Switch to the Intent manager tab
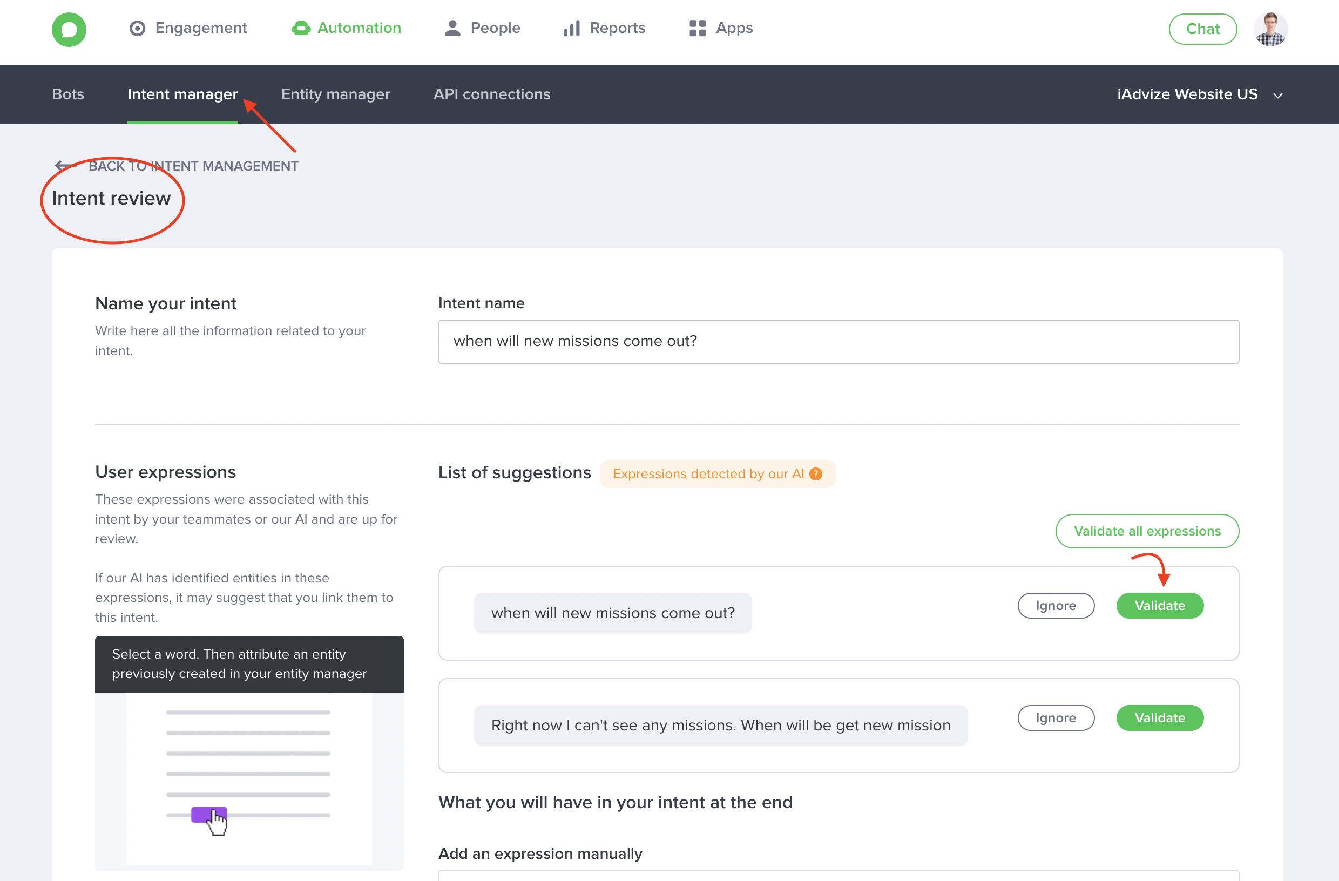This screenshot has width=1339, height=881. point(182,94)
